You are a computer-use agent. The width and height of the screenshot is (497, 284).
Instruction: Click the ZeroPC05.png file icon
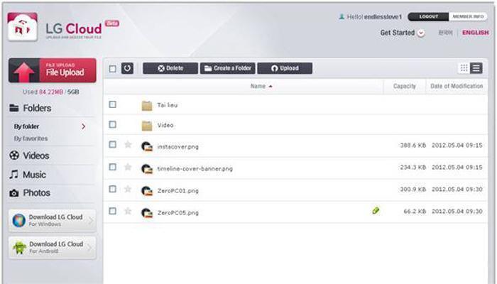tap(147, 213)
